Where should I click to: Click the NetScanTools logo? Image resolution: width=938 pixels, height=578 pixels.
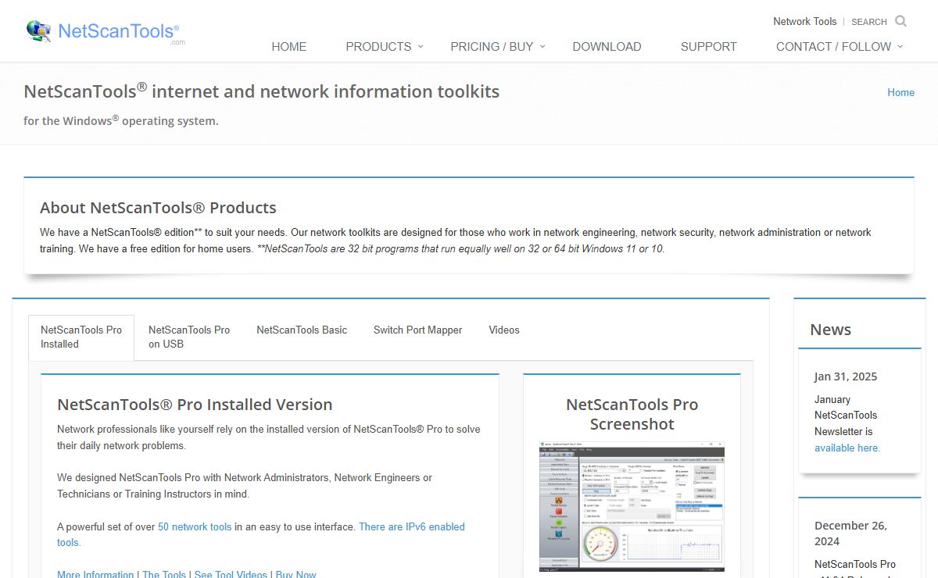point(106,31)
